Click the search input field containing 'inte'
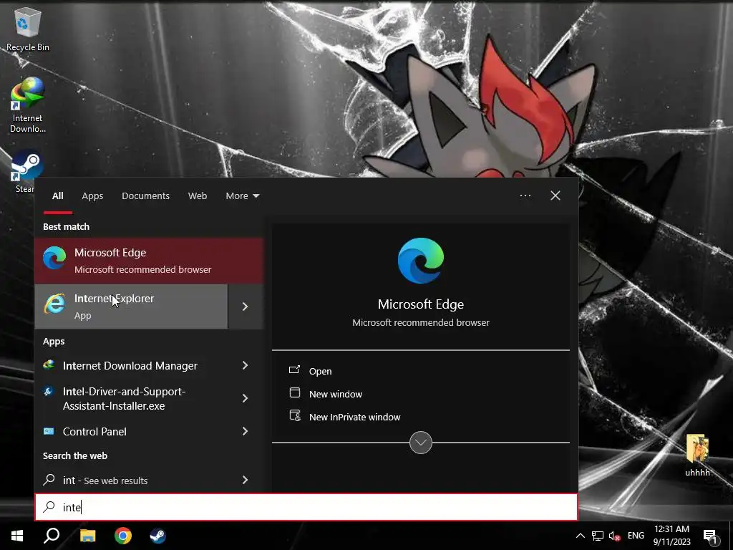This screenshot has height=550, width=733. tap(306, 507)
